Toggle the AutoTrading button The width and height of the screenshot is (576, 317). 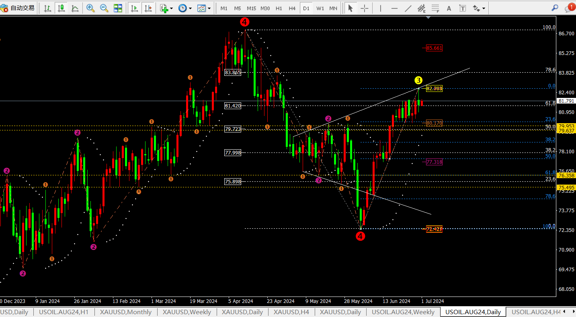pos(18,8)
